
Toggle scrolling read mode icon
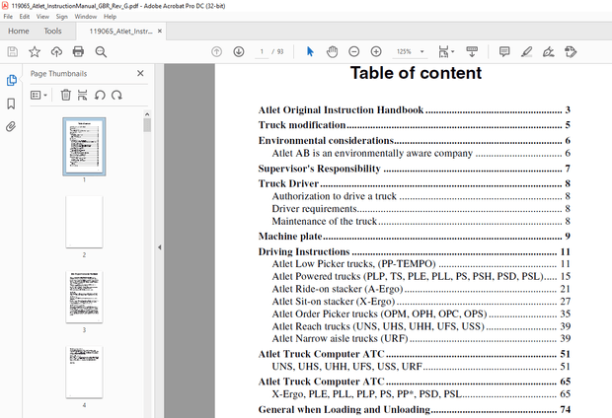coord(472,51)
